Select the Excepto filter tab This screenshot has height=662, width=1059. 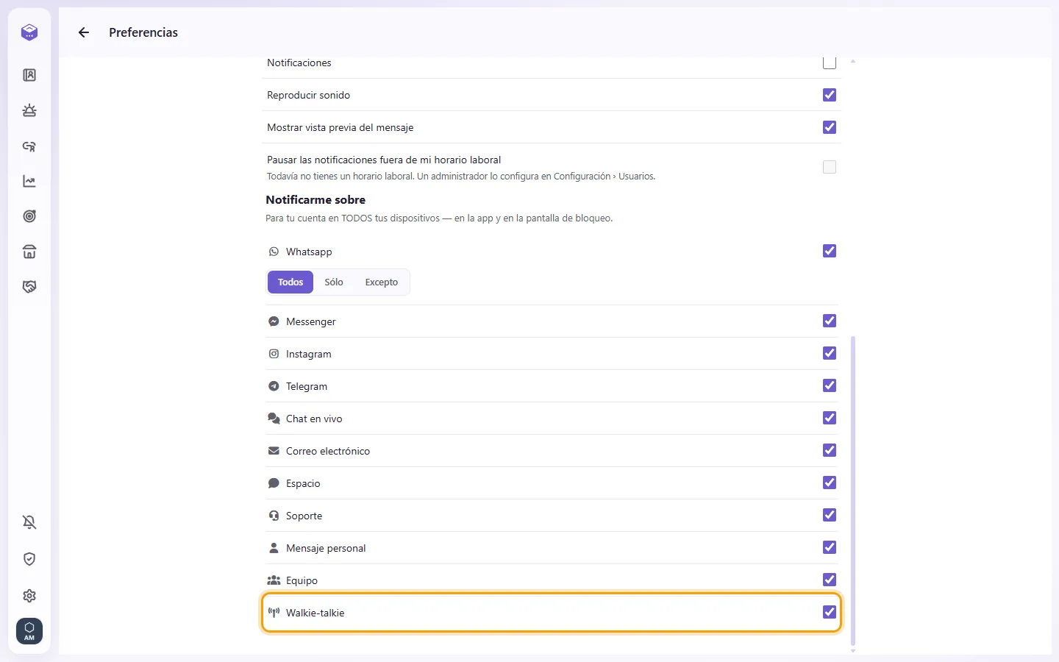point(382,282)
